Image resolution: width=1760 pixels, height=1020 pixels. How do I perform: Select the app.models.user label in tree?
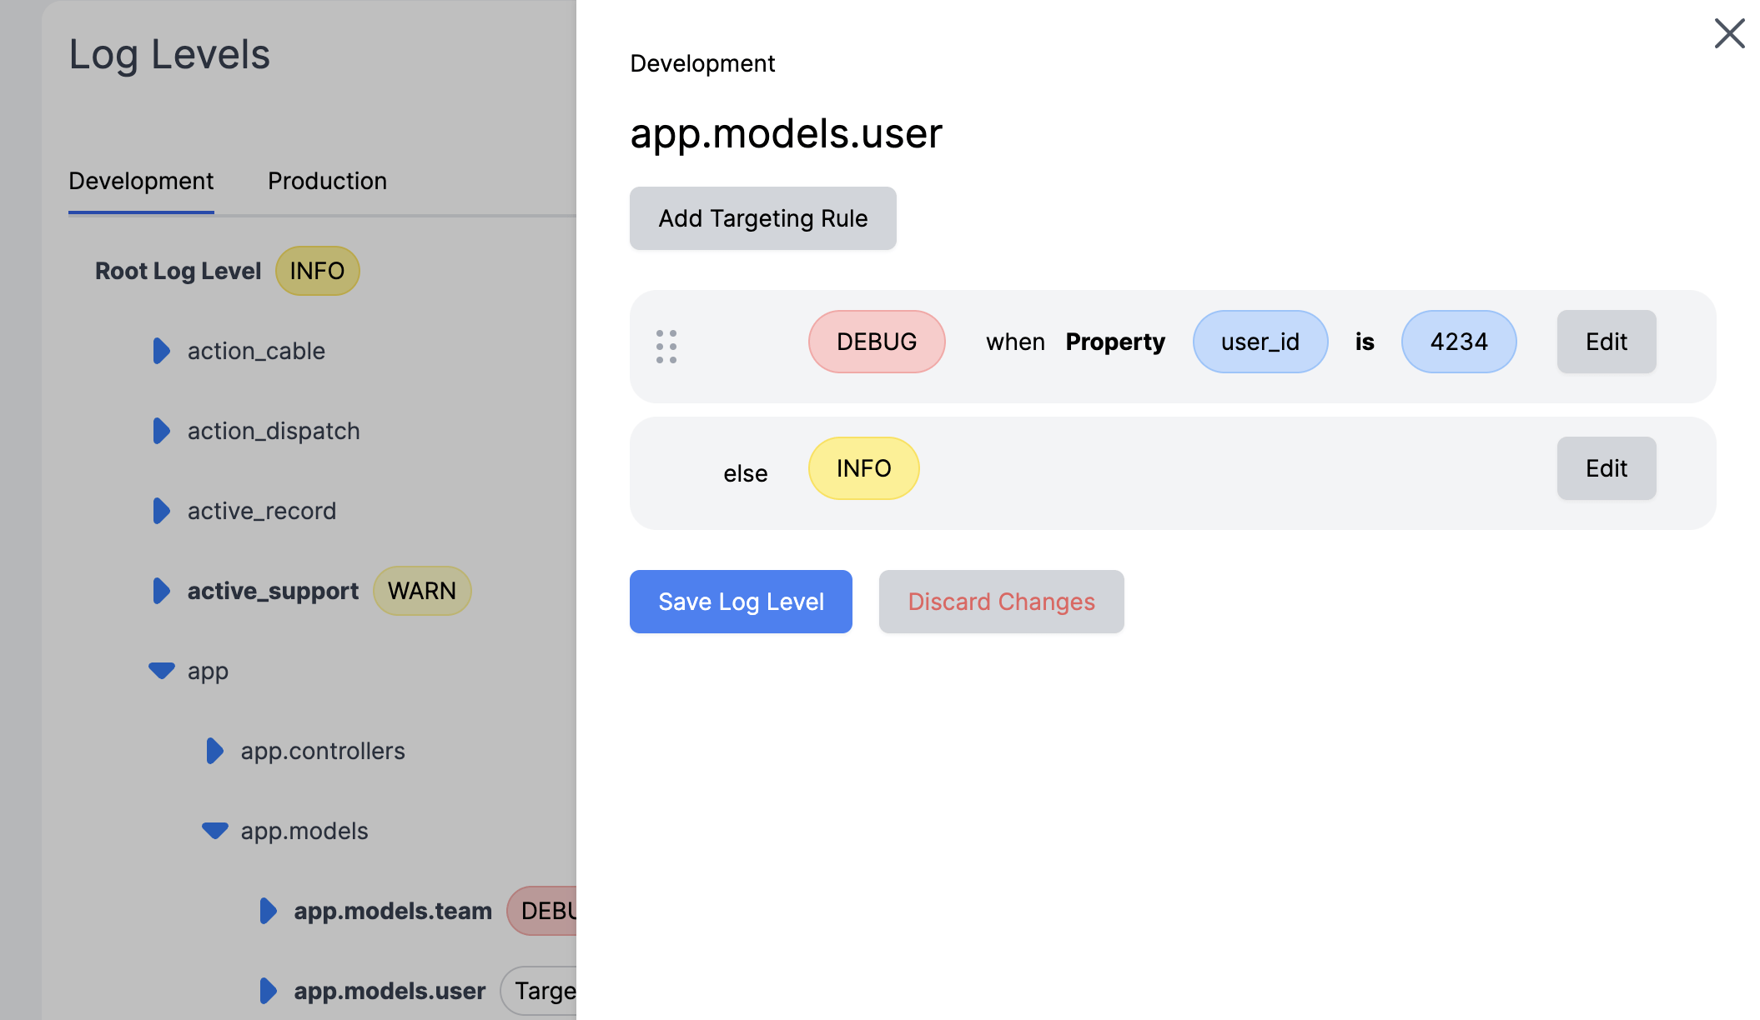(x=390, y=991)
